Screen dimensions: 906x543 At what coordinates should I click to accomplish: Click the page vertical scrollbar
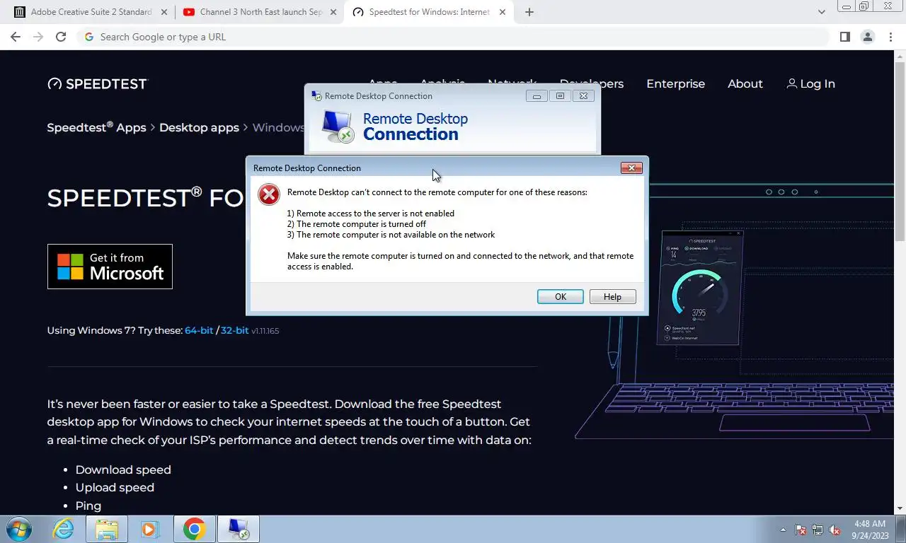click(x=900, y=152)
